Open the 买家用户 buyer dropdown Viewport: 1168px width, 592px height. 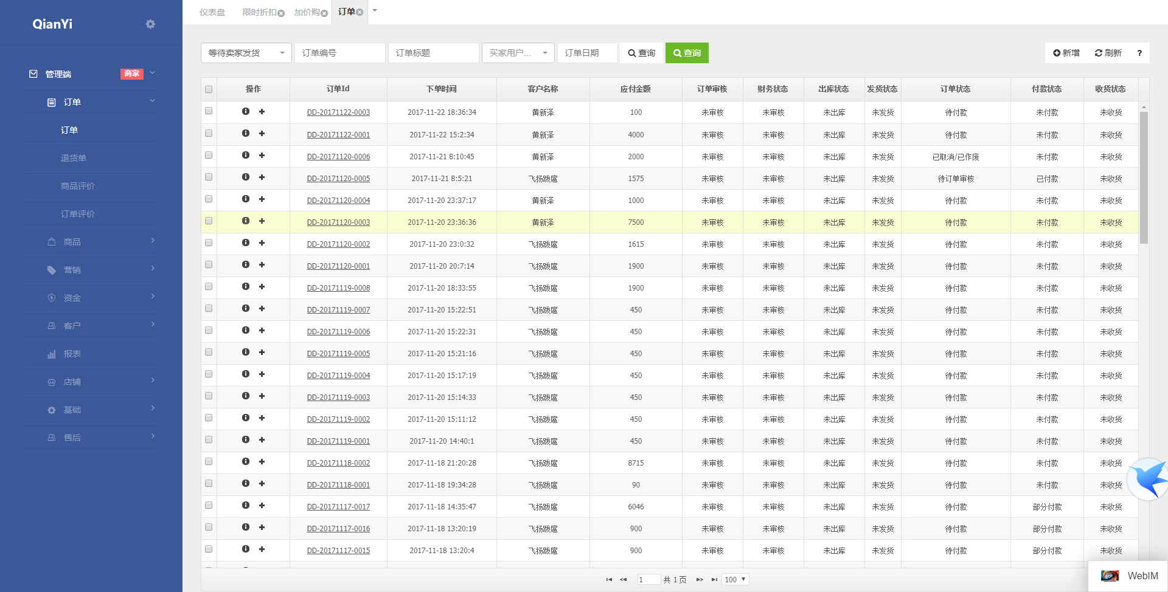click(x=518, y=53)
